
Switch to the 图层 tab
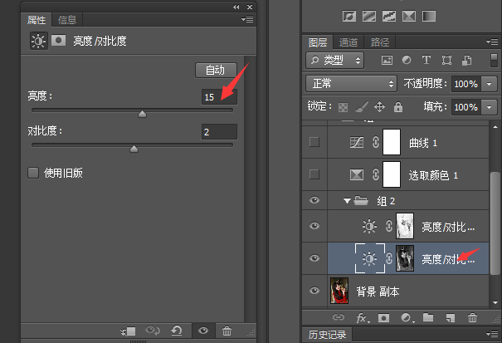(x=318, y=42)
